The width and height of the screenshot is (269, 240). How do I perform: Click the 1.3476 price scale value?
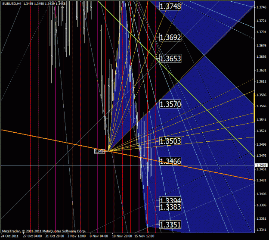[x=261, y=156]
